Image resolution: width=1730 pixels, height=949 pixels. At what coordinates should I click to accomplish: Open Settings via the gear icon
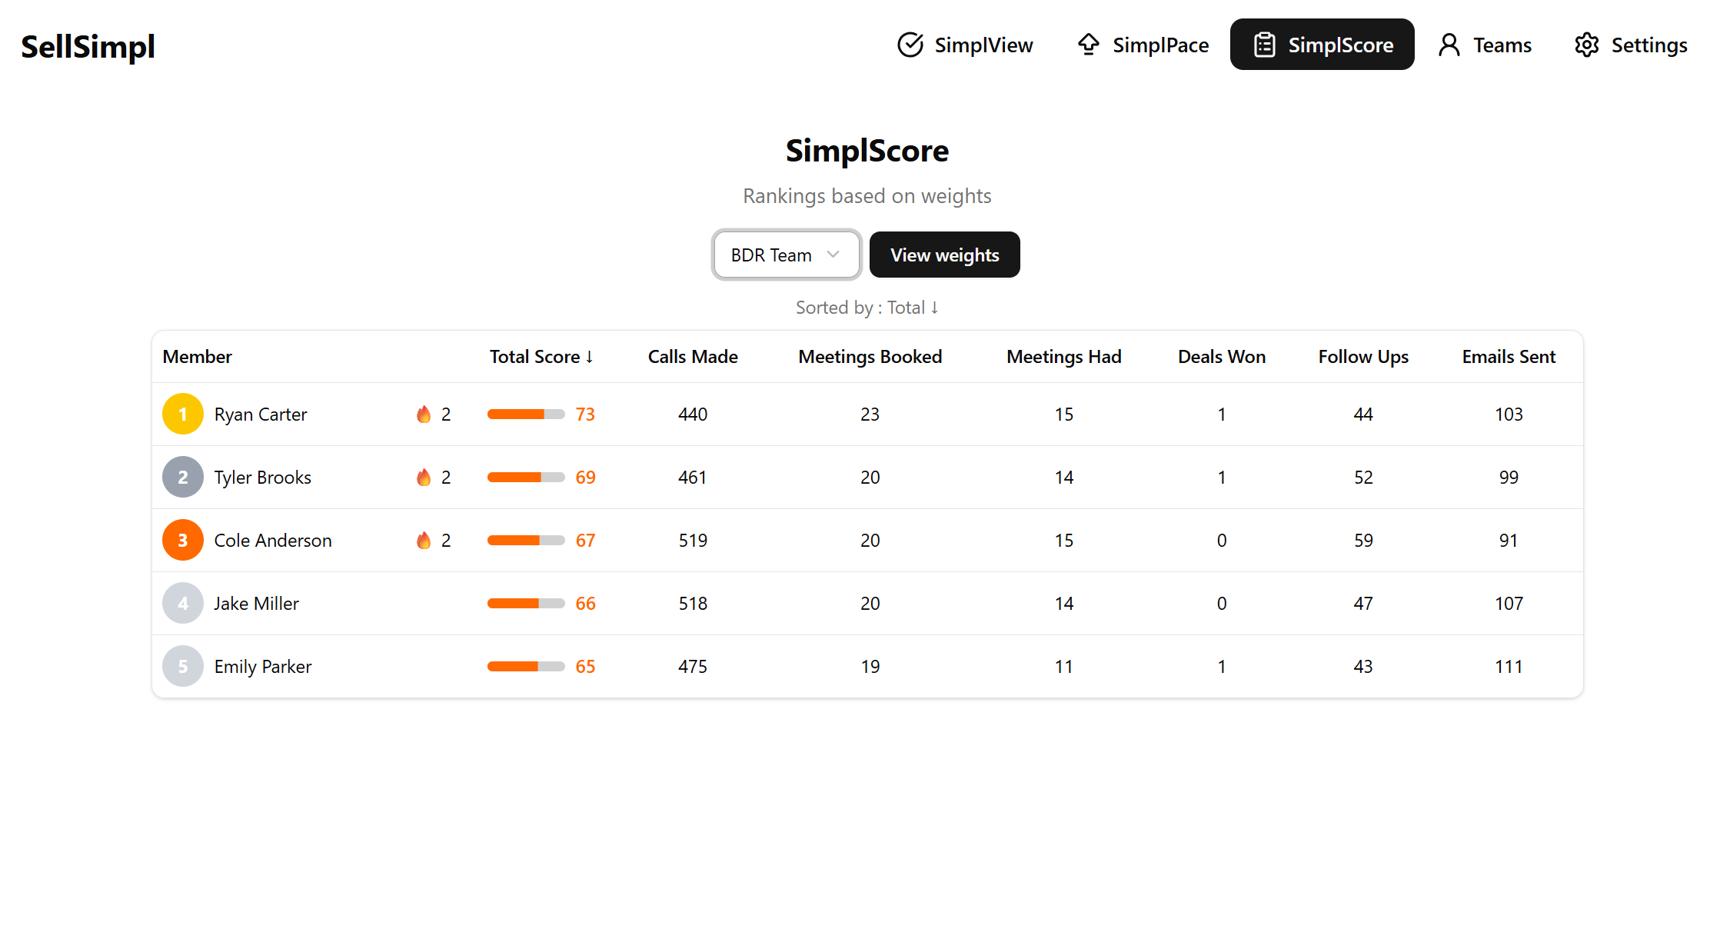tap(1586, 45)
